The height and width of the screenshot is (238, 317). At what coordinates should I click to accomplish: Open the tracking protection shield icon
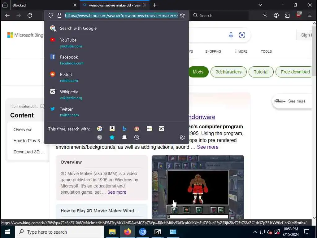[x=51, y=15]
